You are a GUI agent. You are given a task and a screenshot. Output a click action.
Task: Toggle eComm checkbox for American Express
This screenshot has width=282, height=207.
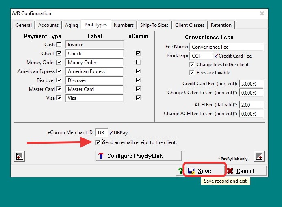click(138, 71)
